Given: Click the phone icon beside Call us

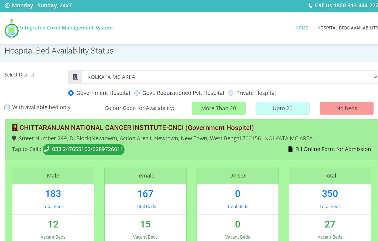Looking at the screenshot, I should [x=310, y=5].
